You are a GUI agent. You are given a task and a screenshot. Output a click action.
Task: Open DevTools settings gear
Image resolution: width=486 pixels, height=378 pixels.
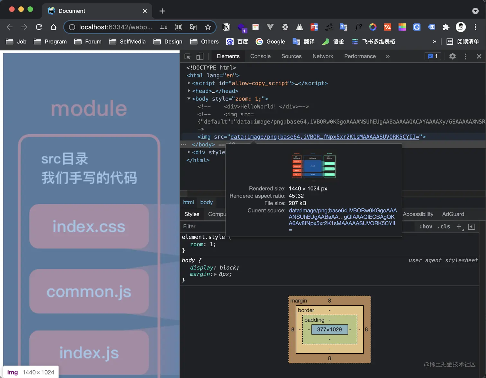453,56
